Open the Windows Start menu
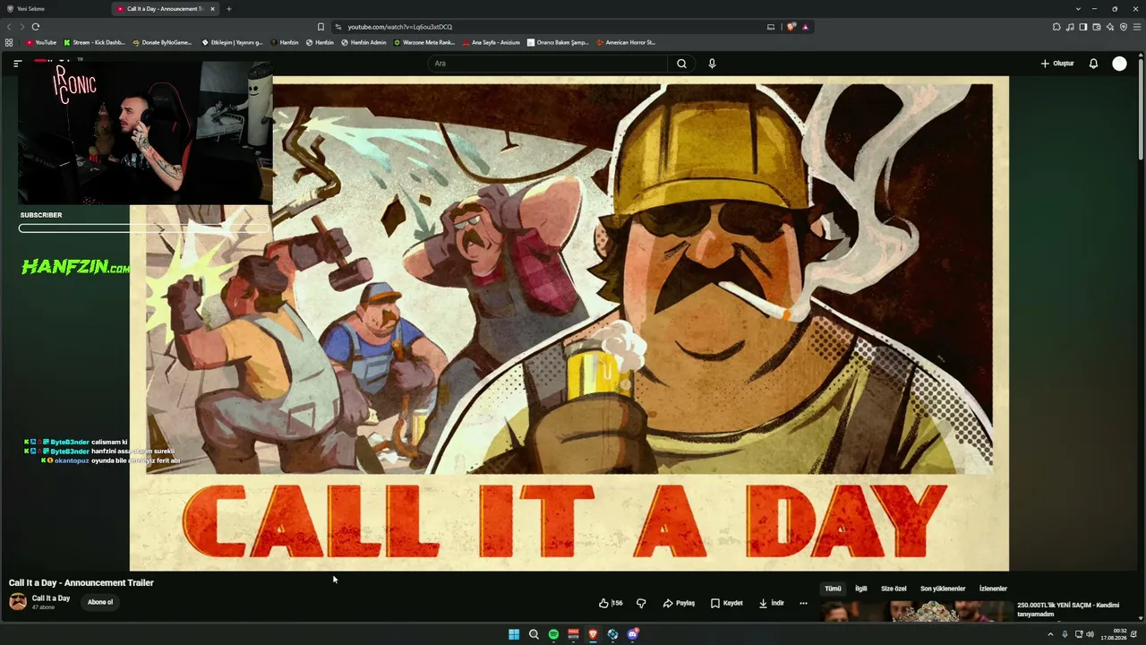Image resolution: width=1146 pixels, height=645 pixels. coord(514,634)
